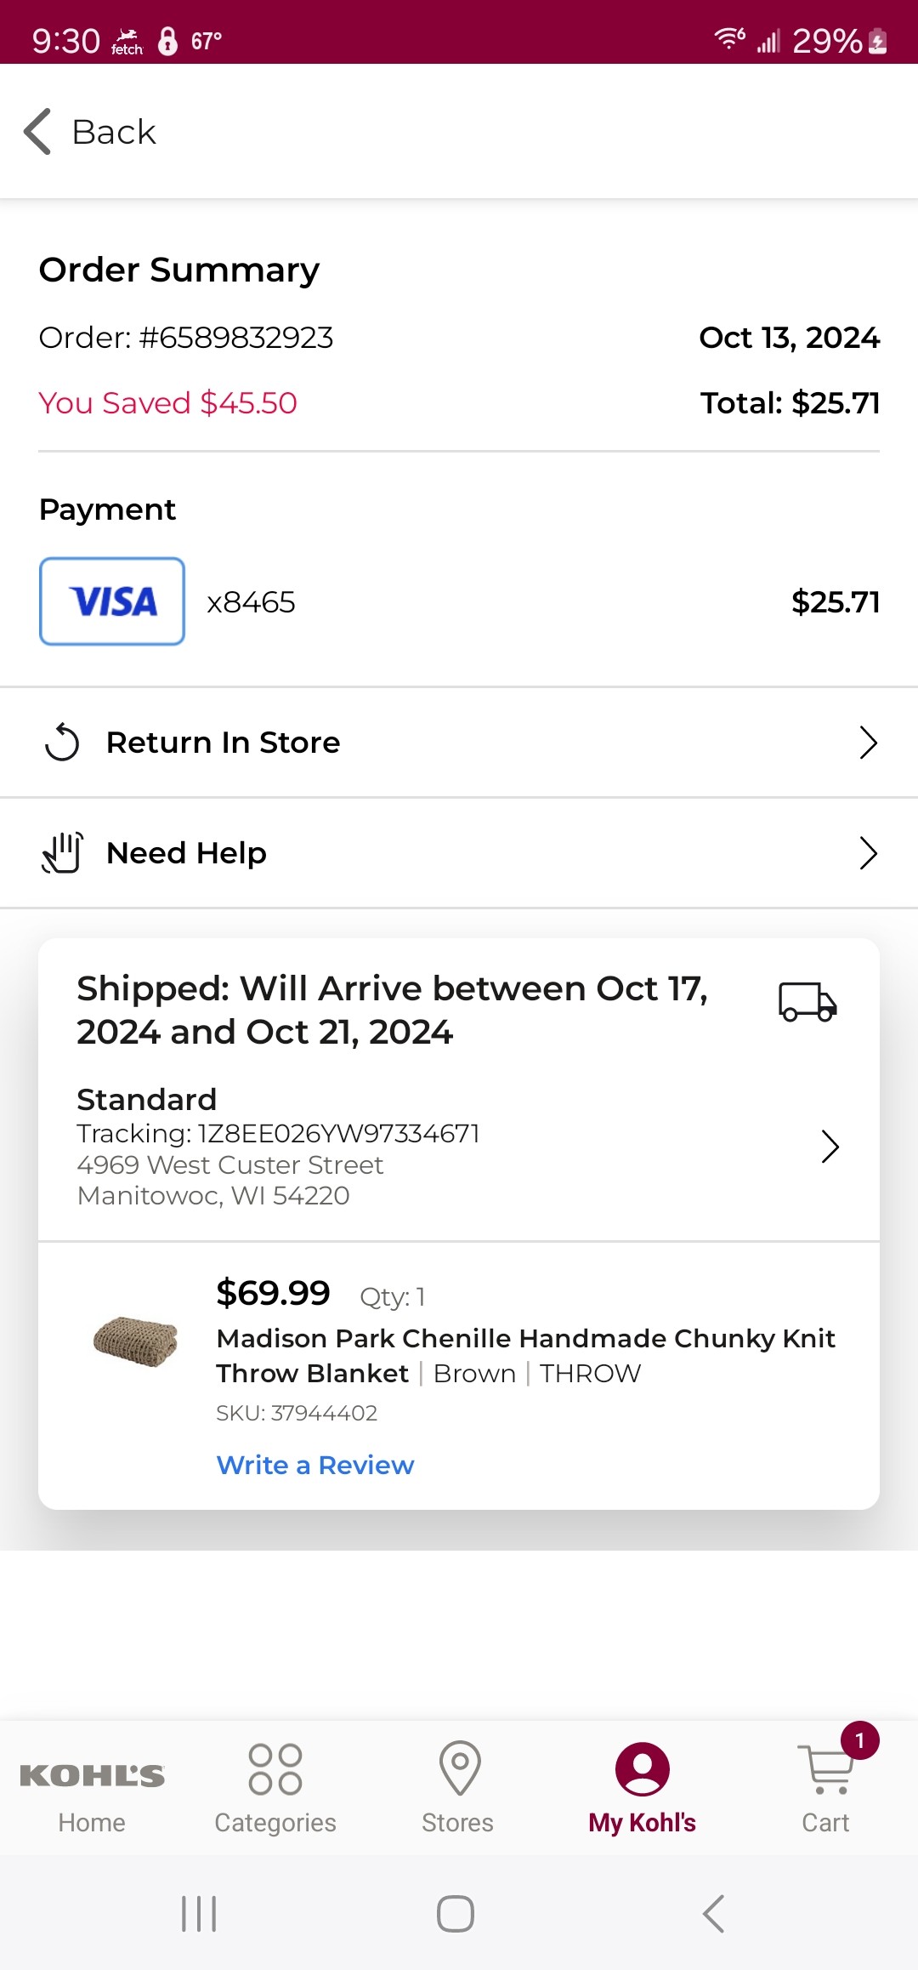Tap the Return In Store circular arrow icon
The height and width of the screenshot is (1970, 918).
click(62, 743)
